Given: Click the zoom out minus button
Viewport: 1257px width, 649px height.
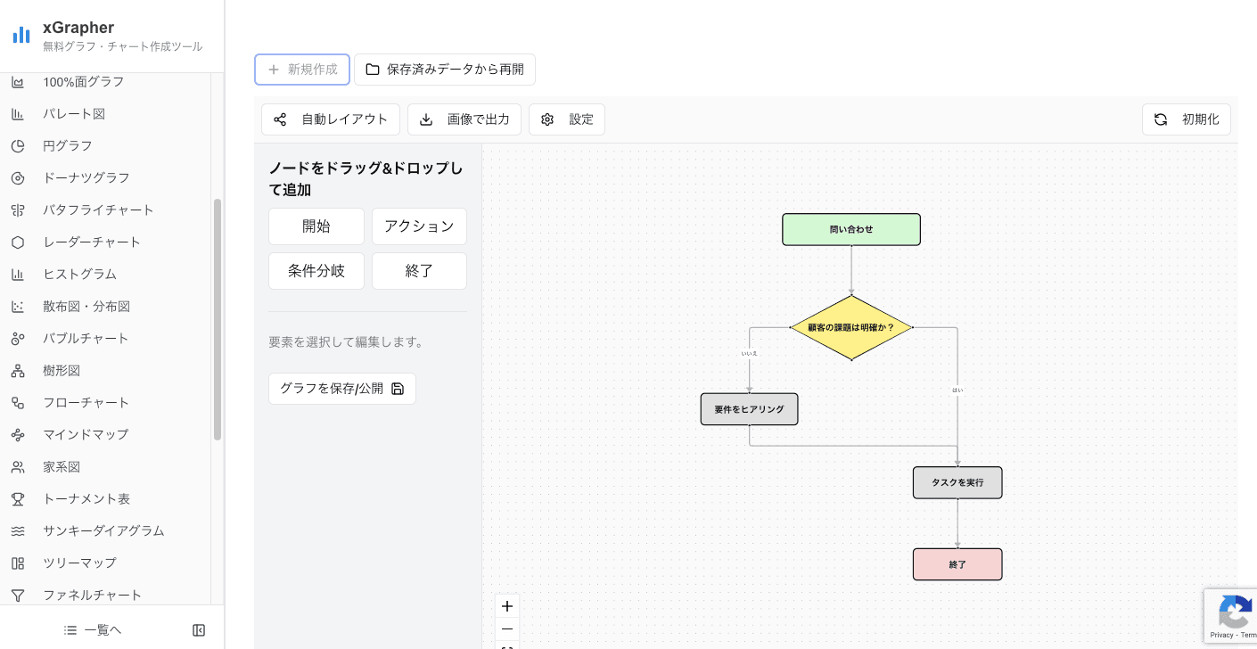Looking at the screenshot, I should 507,629.
